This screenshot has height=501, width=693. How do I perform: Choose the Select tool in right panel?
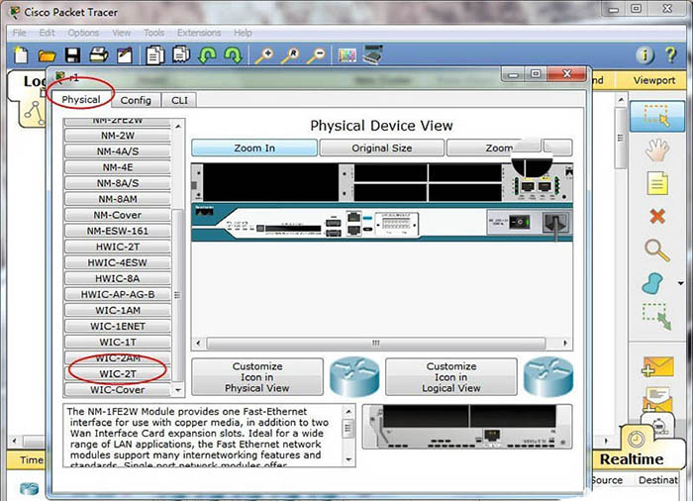click(657, 116)
